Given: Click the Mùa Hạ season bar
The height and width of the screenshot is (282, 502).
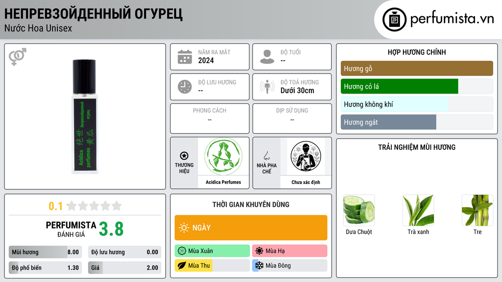Looking at the screenshot, I should (x=290, y=251).
